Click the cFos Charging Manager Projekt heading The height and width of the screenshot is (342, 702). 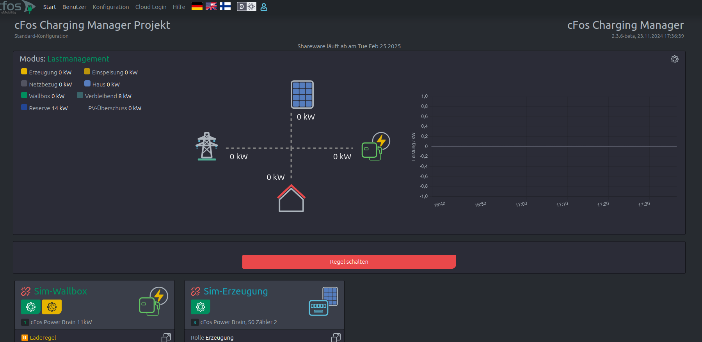(92, 25)
